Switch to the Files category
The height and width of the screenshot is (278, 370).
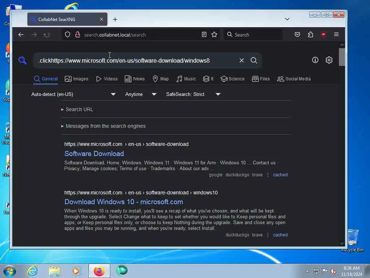(x=261, y=79)
